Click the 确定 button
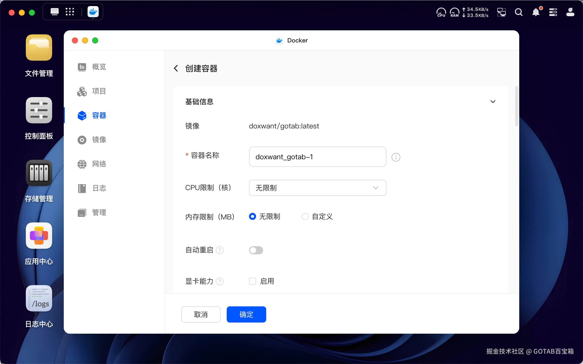This screenshot has width=583, height=364. (x=246, y=314)
